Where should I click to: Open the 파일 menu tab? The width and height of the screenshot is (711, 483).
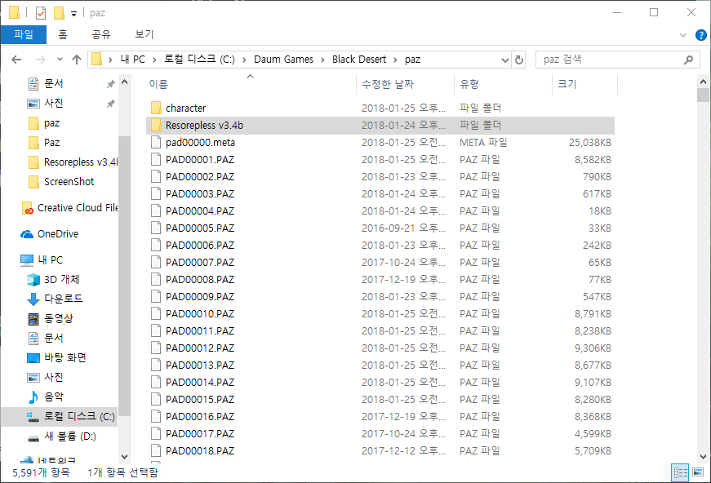(24, 34)
